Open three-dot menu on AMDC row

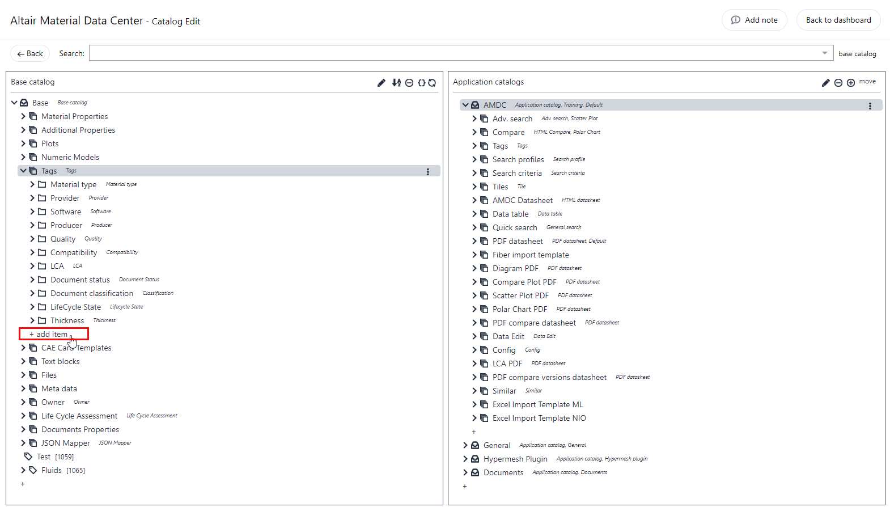(x=870, y=106)
